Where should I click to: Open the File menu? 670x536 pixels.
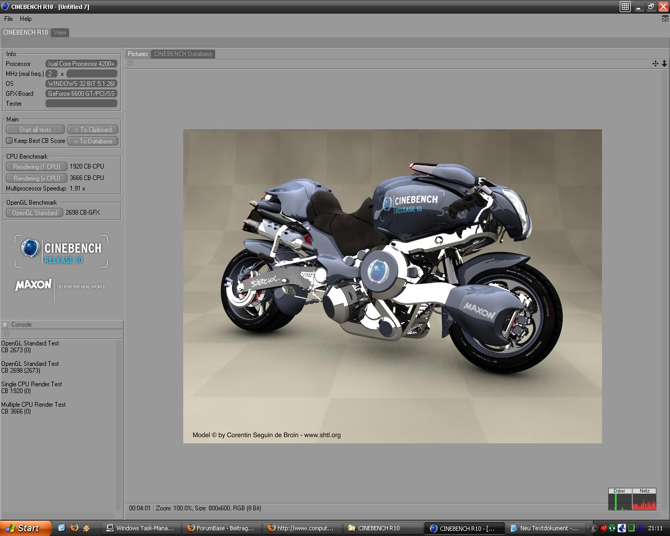click(x=8, y=18)
